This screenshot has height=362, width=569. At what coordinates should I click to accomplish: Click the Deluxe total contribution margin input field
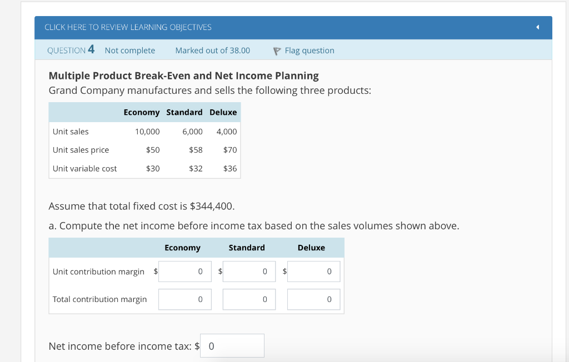pos(313,299)
